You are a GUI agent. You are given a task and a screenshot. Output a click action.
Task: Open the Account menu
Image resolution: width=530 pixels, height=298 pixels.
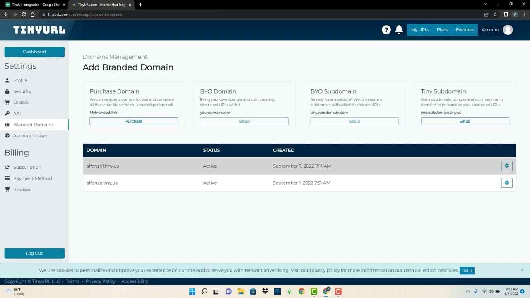point(490,30)
